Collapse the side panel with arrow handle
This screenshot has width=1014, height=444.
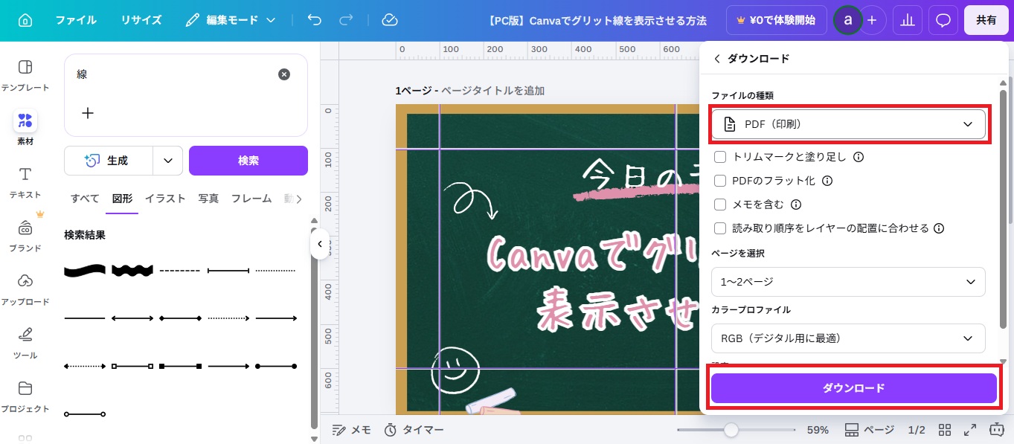320,244
